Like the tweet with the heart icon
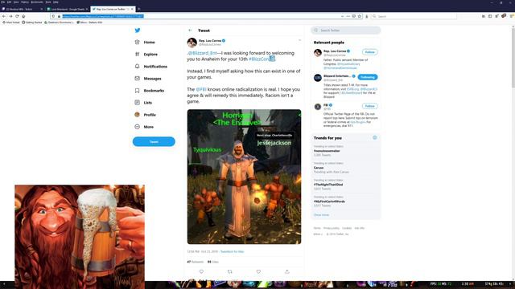 tap(258, 271)
